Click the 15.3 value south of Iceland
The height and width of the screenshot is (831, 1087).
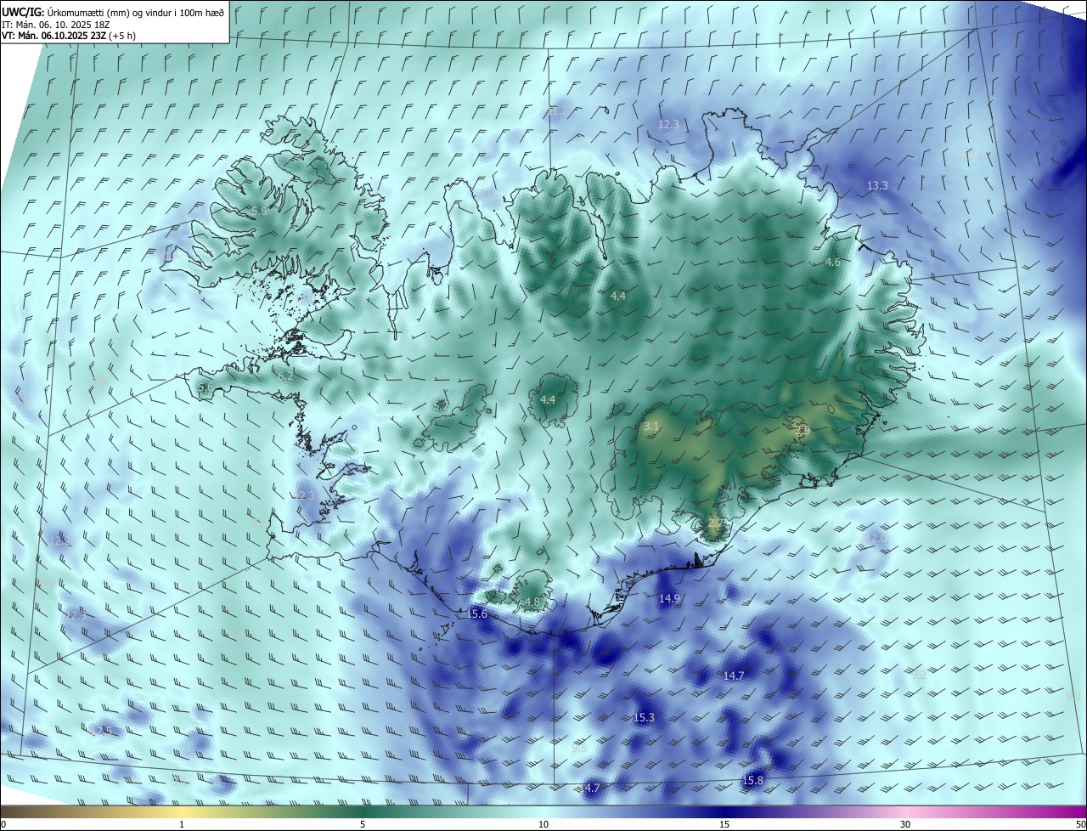[x=645, y=718]
